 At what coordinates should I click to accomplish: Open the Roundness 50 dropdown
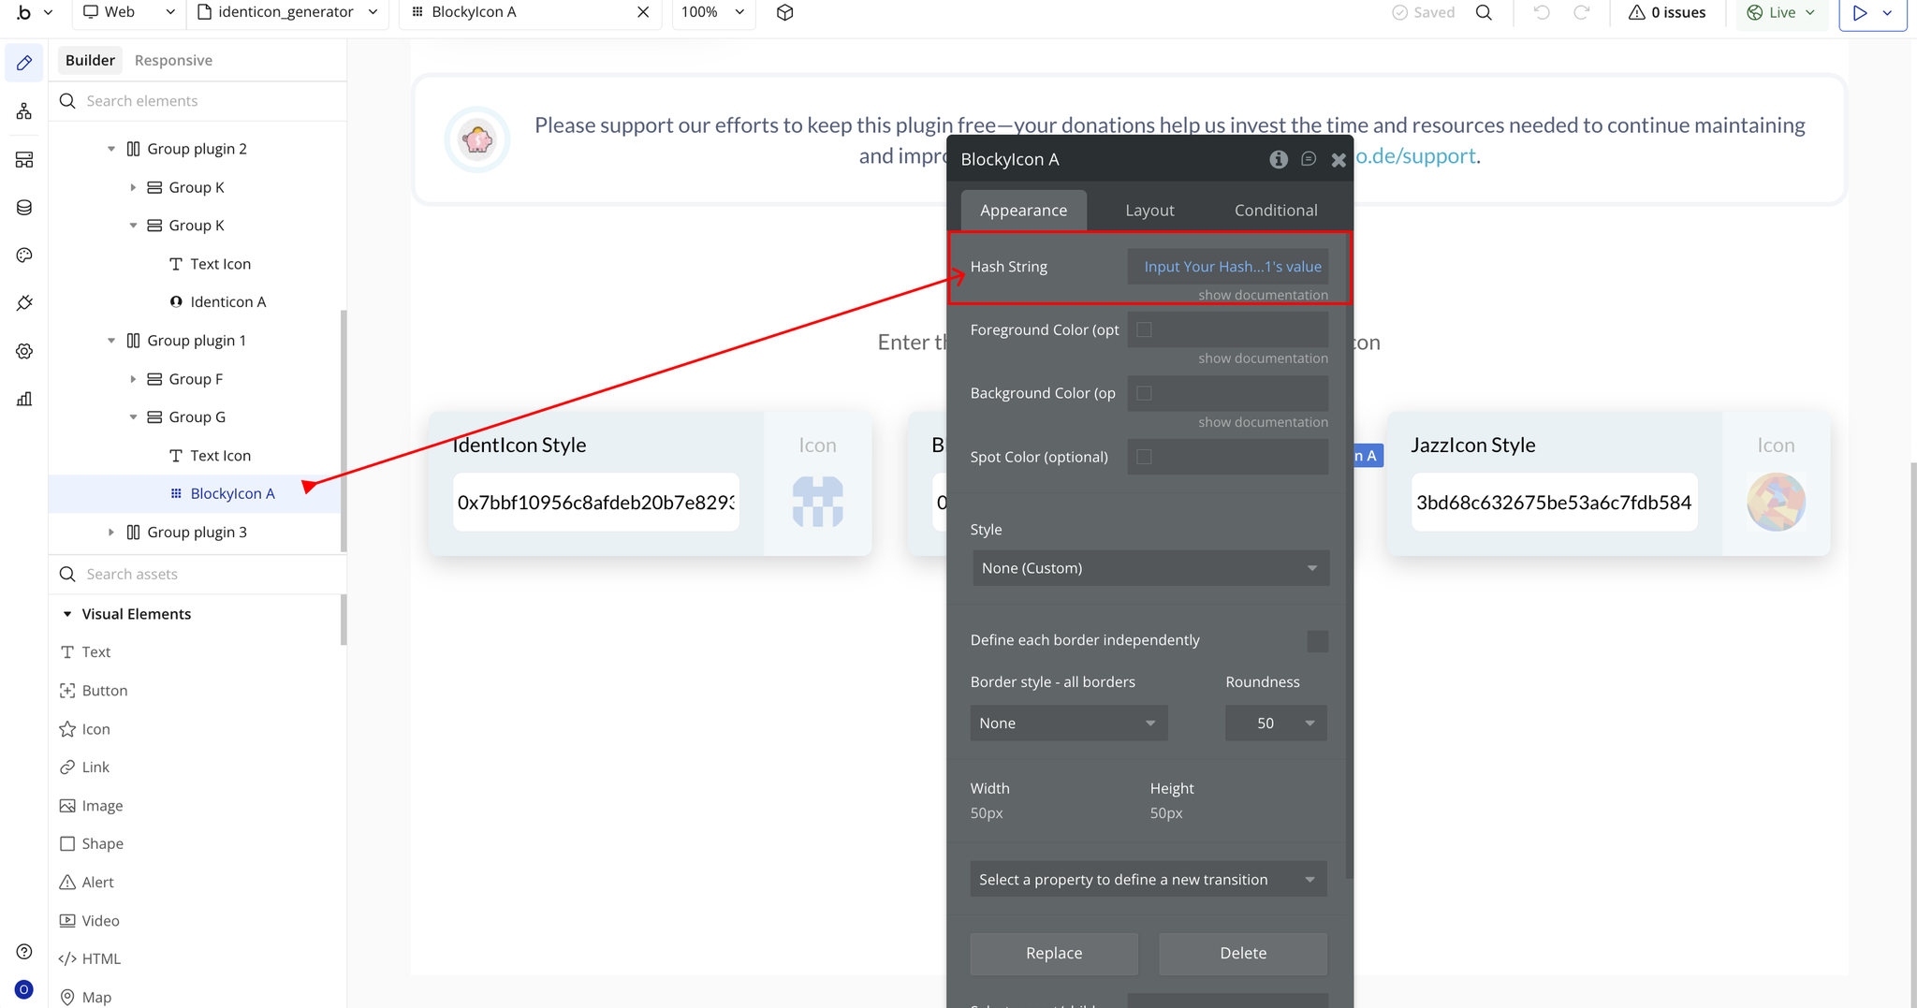pyautogui.click(x=1276, y=723)
